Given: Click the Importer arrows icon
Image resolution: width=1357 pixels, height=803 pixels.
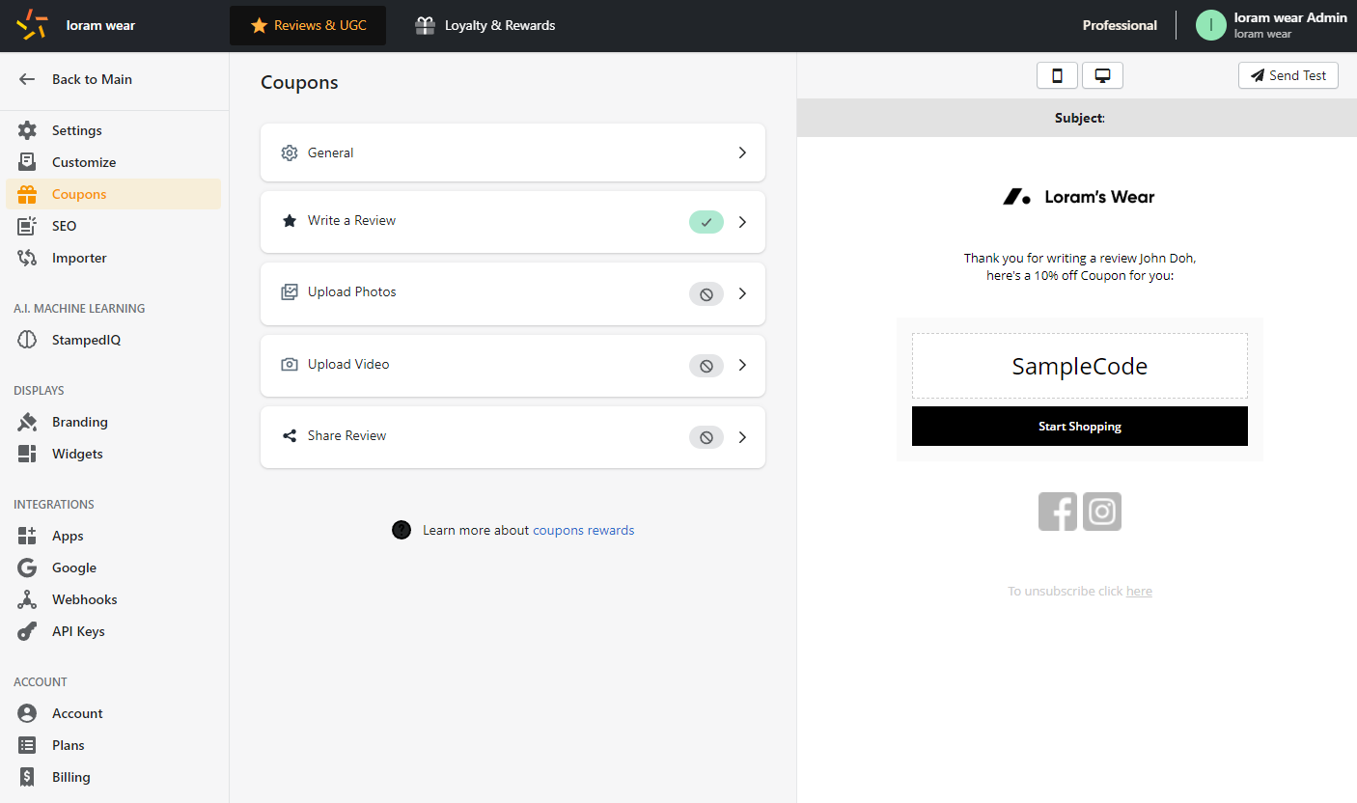Looking at the screenshot, I should [x=27, y=258].
